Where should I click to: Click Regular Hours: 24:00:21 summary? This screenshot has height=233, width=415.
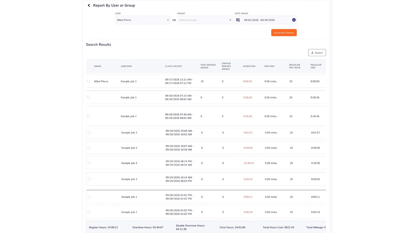click(103, 227)
